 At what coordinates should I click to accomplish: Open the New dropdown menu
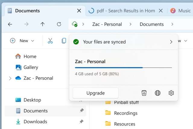tap(22, 41)
